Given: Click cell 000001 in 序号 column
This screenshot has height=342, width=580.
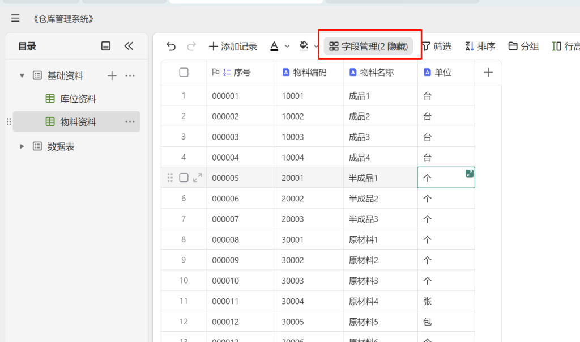Looking at the screenshot, I should [x=241, y=96].
